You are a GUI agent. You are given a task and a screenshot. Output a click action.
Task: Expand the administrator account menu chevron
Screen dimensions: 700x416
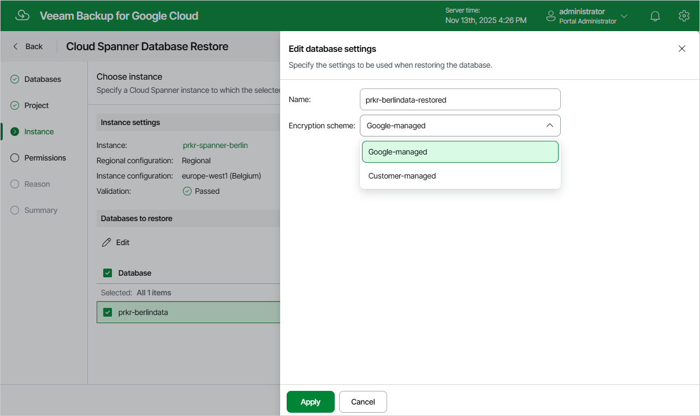tap(624, 16)
